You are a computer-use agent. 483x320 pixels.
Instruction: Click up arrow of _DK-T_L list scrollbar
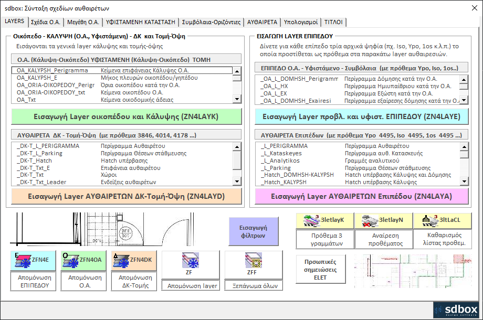[237, 146]
